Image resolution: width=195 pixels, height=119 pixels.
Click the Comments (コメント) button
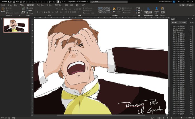(x=190, y=5)
